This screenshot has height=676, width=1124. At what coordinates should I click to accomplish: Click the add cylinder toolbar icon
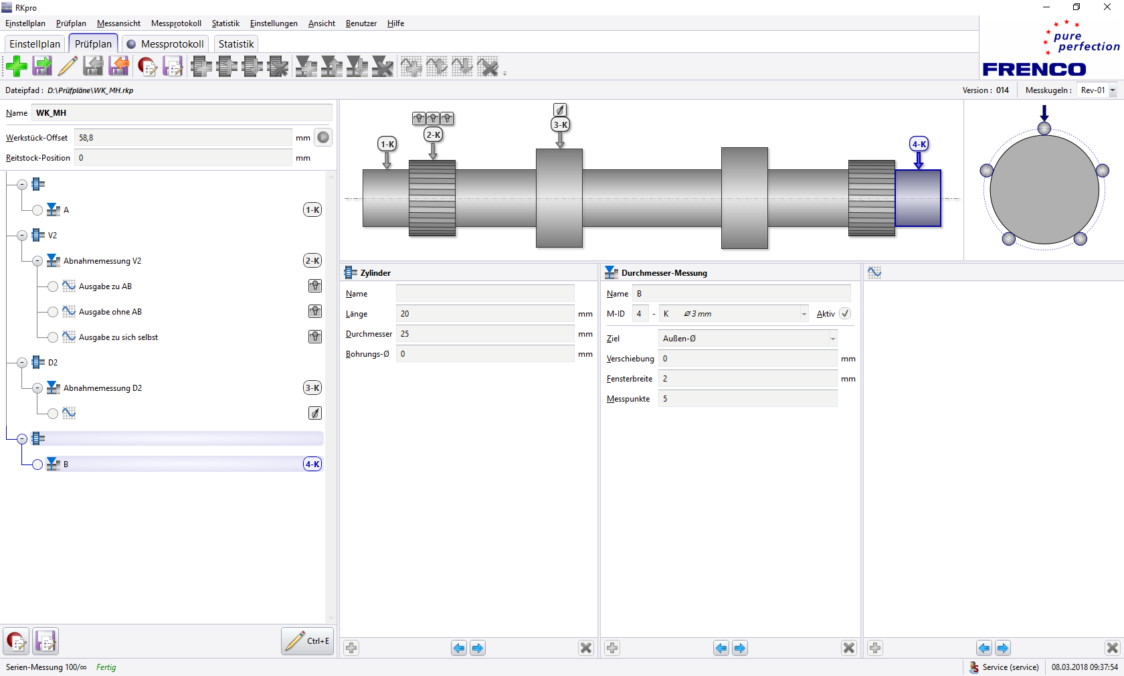coord(201,66)
